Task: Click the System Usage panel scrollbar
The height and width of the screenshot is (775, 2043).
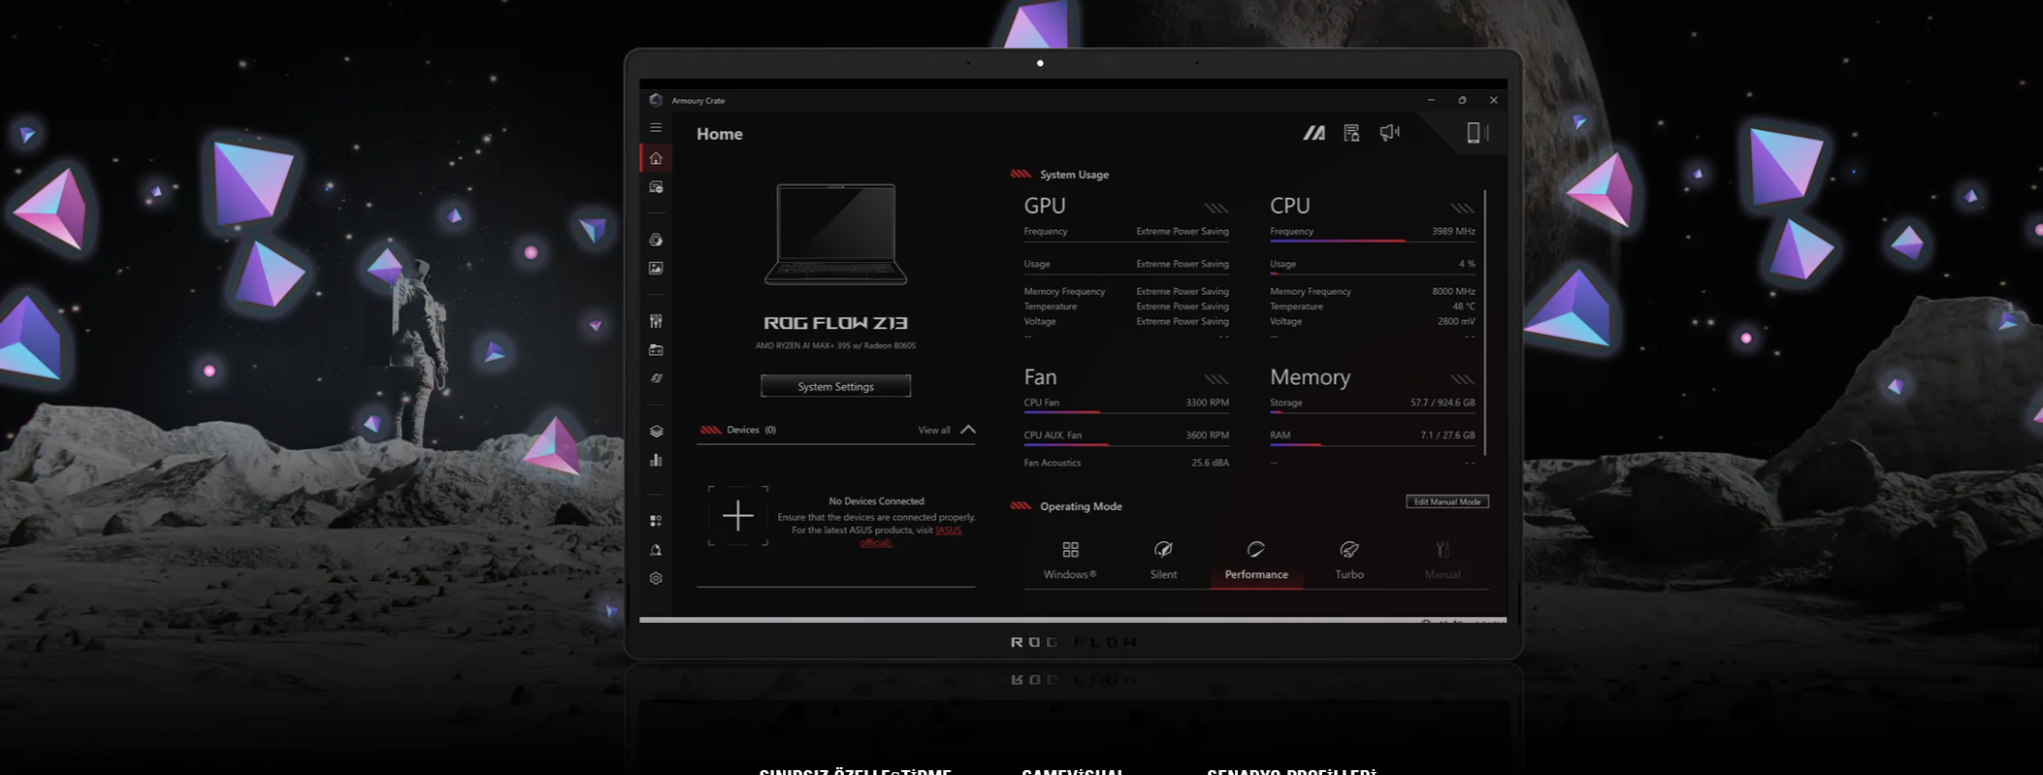Action: tap(1485, 322)
